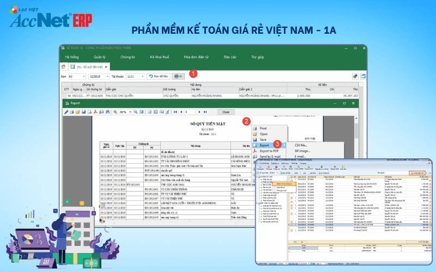Click the page number field in Report toolbar
Viewport: 436px width, 272px height.
(190, 112)
